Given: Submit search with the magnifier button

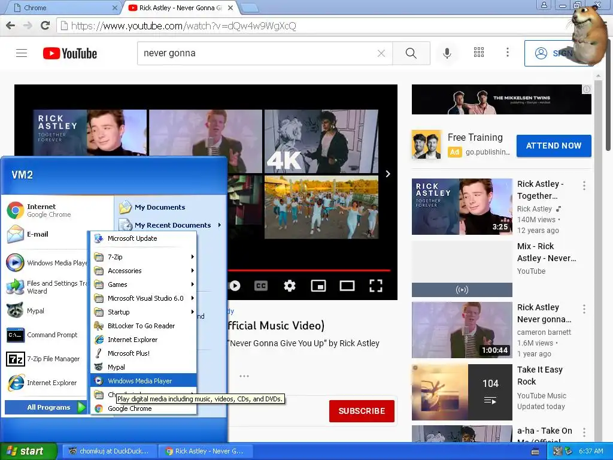Looking at the screenshot, I should (411, 53).
